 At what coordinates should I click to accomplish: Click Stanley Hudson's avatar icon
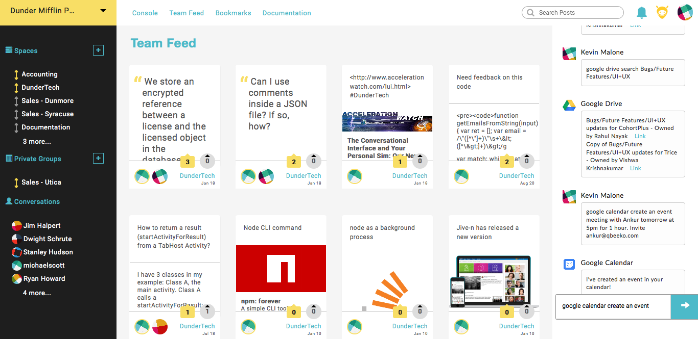17,252
